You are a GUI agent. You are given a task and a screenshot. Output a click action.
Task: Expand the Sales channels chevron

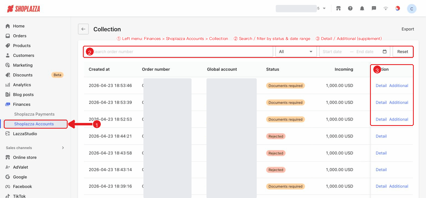click(63, 148)
